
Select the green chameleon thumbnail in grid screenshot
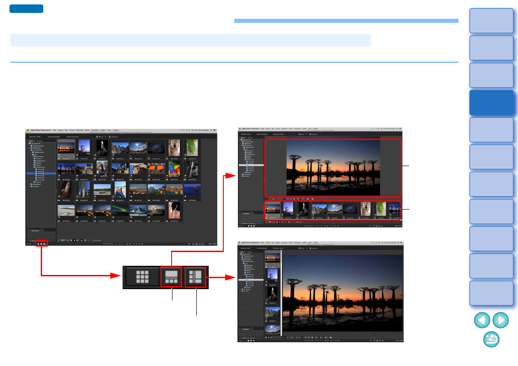pos(192,148)
